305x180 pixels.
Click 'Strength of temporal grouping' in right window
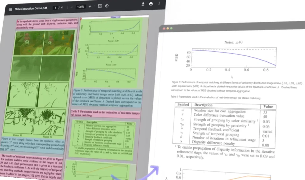pyautogui.click(x=216, y=134)
